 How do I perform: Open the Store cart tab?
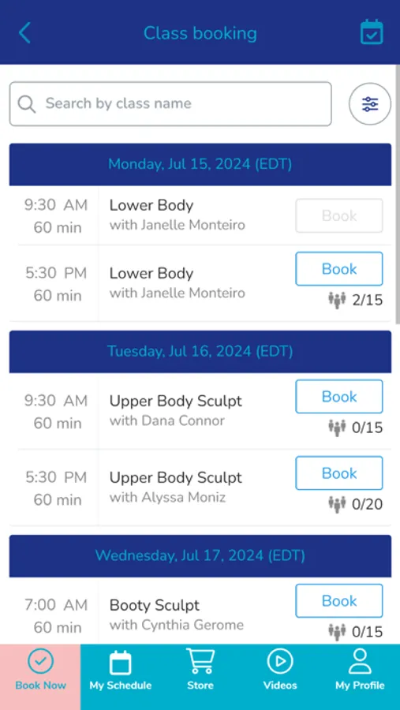(200, 670)
